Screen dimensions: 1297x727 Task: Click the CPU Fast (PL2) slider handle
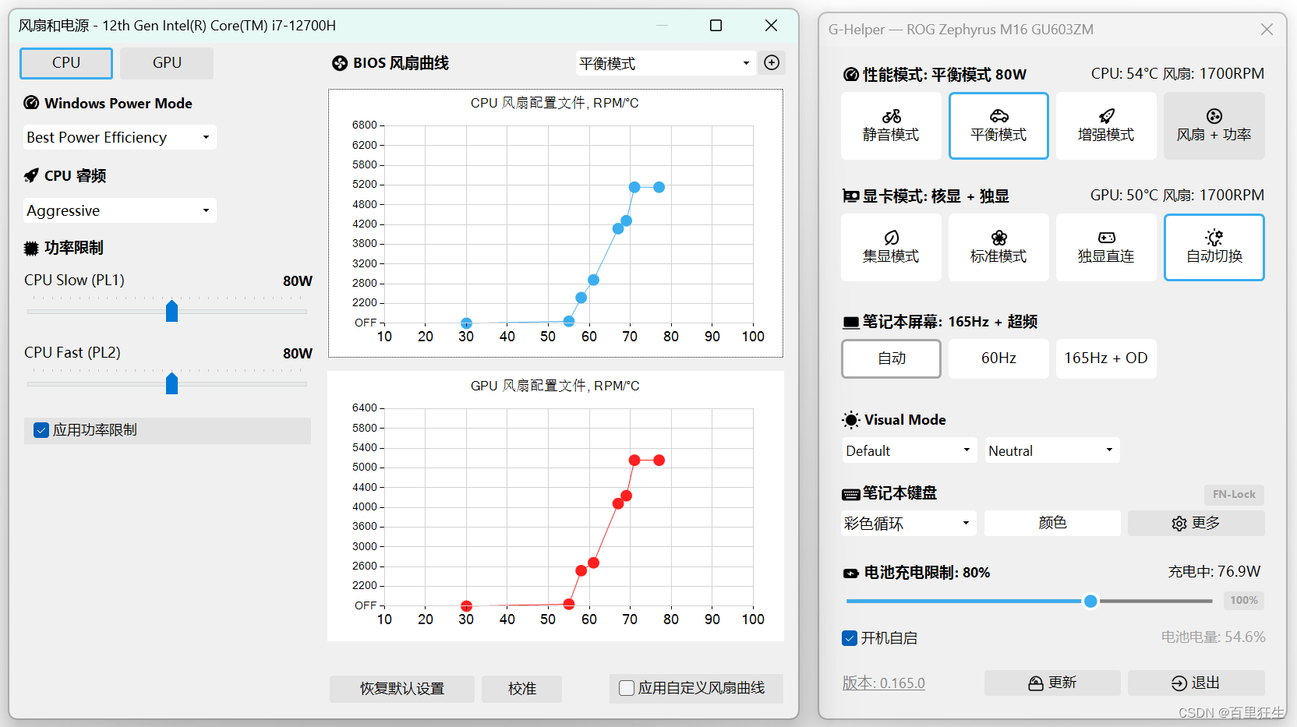tap(172, 383)
